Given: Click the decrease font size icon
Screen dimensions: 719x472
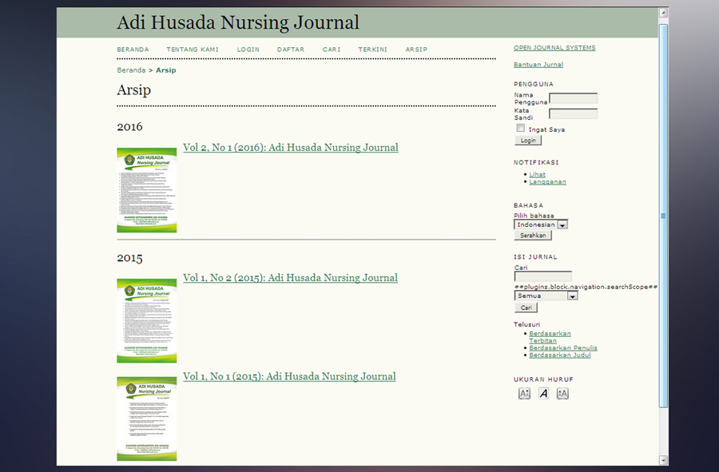Looking at the screenshot, I should [524, 393].
